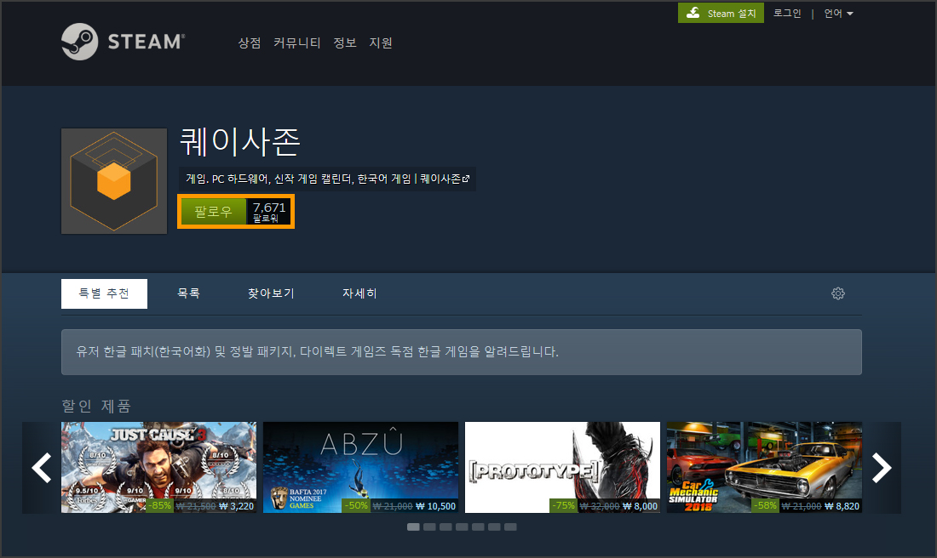Switch to the 목록 tab

click(188, 293)
